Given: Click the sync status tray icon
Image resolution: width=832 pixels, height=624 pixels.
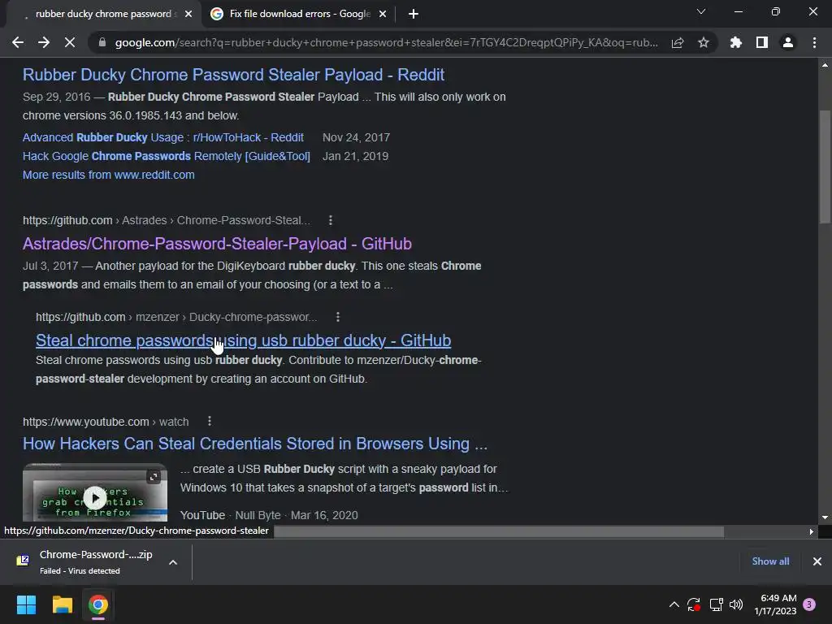Looking at the screenshot, I should 694,604.
